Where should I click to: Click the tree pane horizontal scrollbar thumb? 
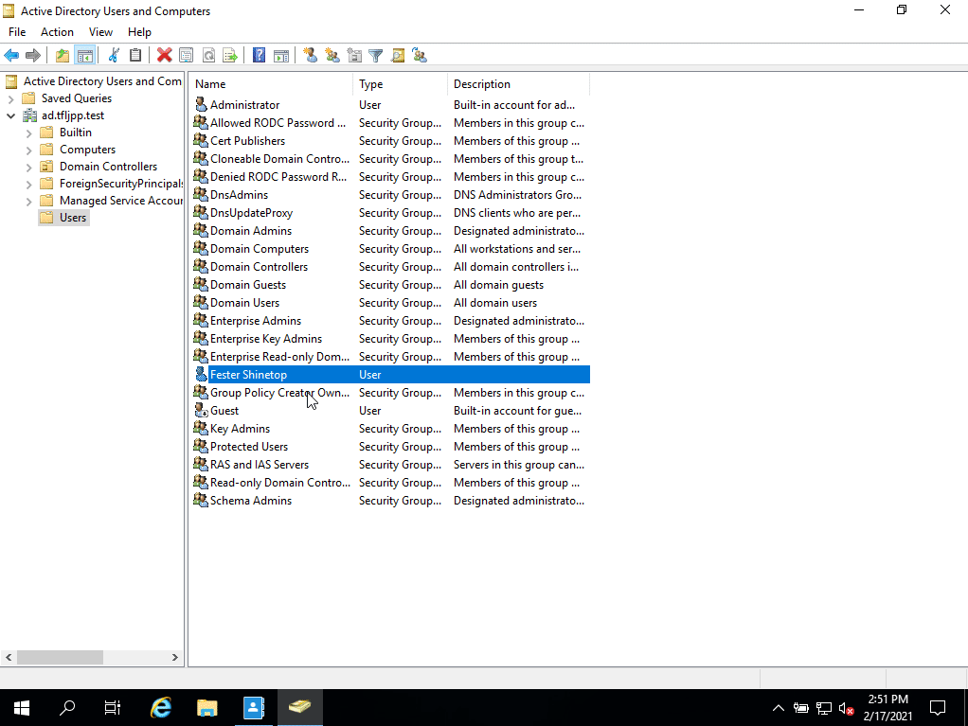point(60,658)
